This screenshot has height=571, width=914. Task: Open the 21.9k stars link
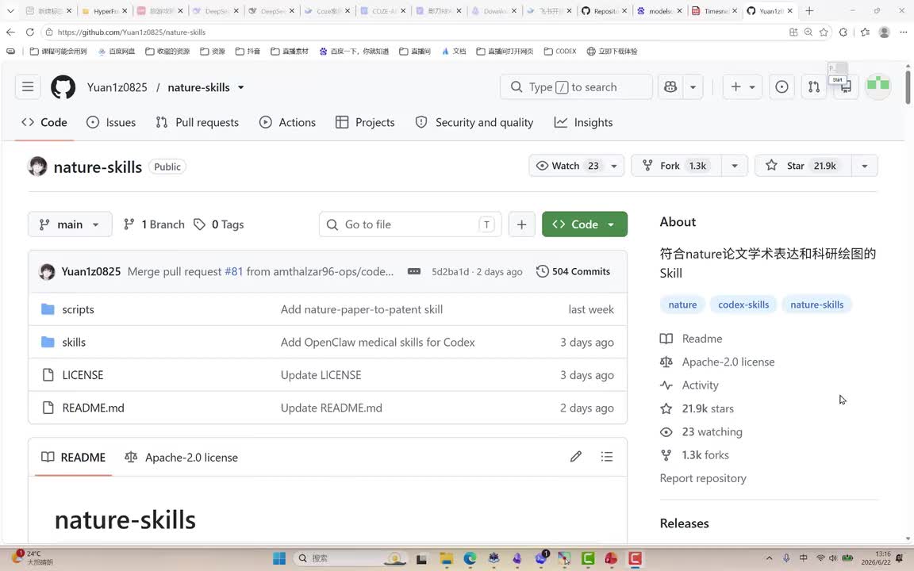click(x=708, y=408)
